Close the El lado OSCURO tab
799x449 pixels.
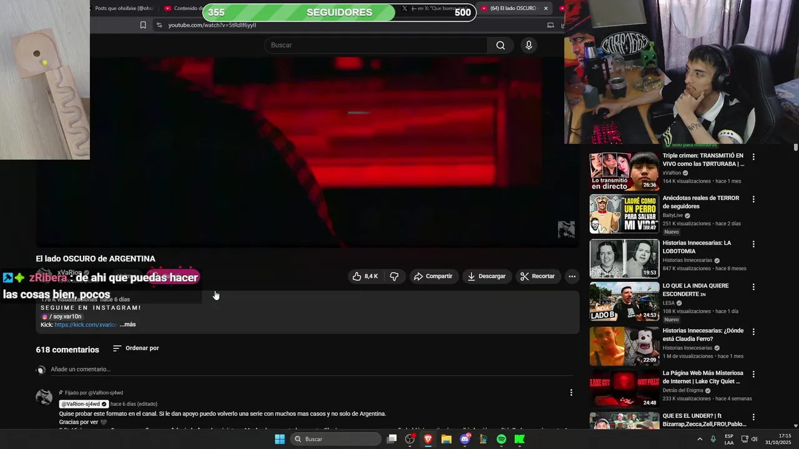(x=546, y=8)
